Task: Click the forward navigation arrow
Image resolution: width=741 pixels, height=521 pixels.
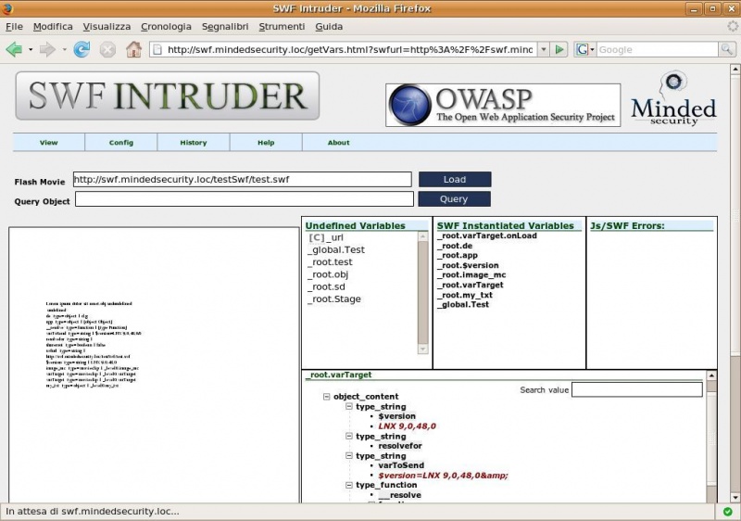Action: coord(47,49)
